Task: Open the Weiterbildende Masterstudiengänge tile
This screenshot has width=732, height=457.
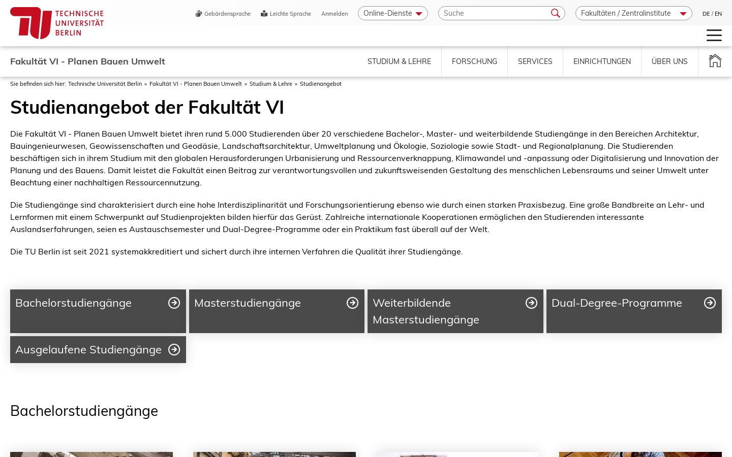Action: point(455,311)
